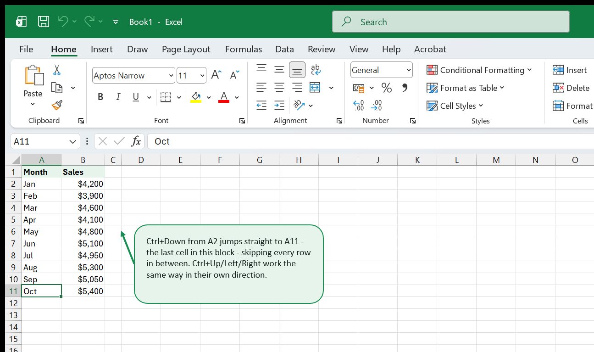Open the General number format dropdown
The image size is (594, 352).
coord(408,70)
